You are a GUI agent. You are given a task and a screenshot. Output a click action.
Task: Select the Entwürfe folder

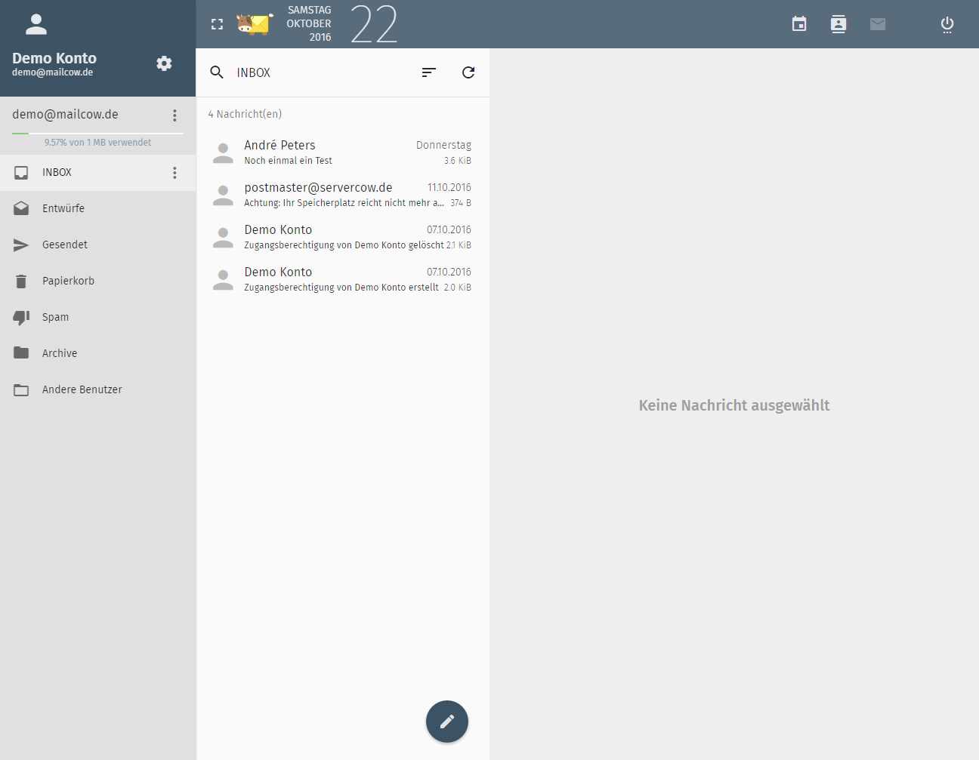point(63,208)
